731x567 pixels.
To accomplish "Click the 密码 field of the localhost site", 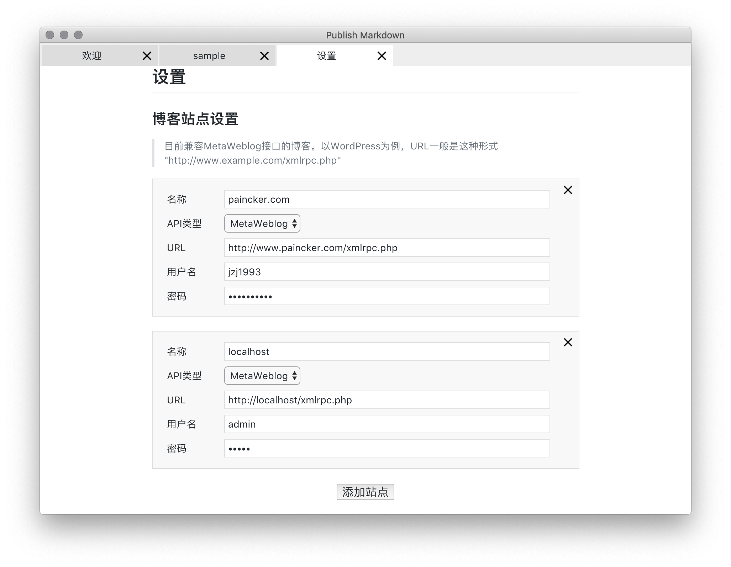I will click(387, 448).
